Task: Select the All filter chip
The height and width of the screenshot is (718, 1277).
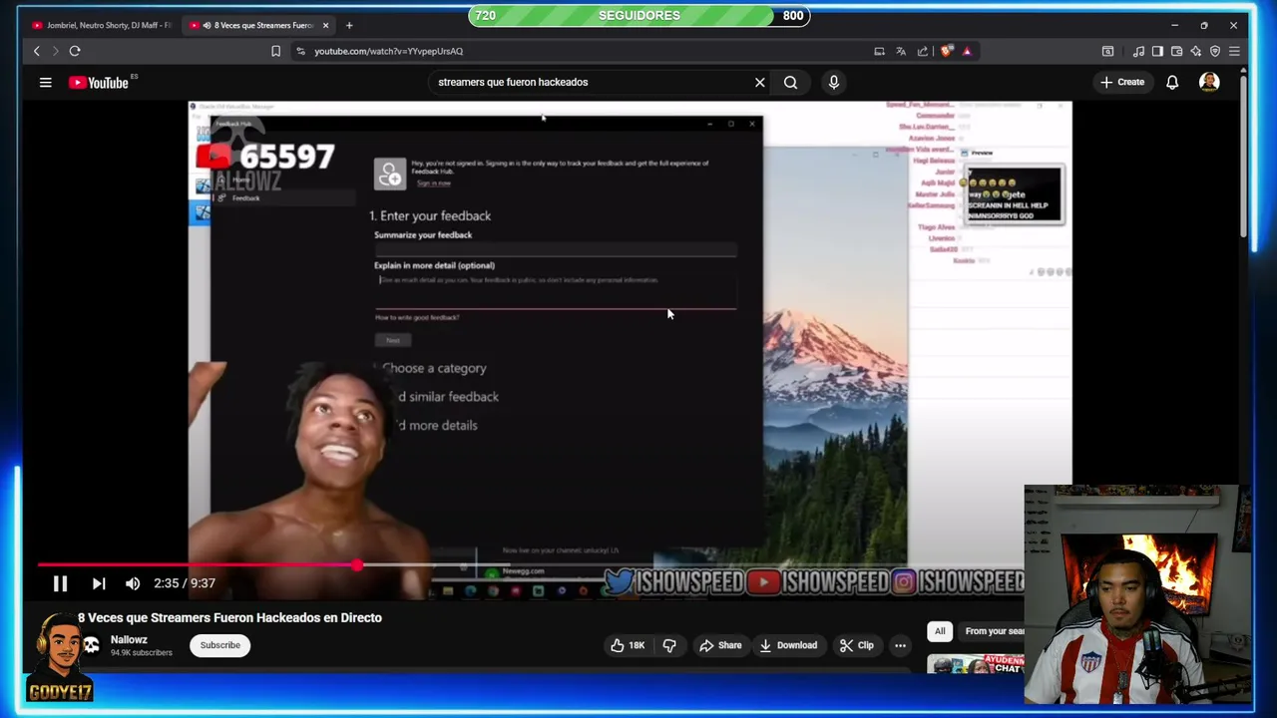Action: (940, 631)
